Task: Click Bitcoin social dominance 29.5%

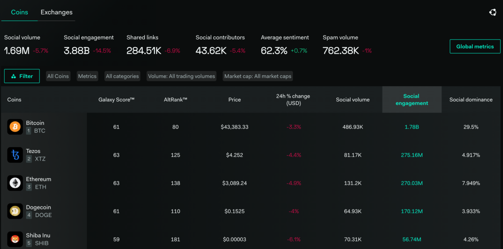Action: click(471, 127)
